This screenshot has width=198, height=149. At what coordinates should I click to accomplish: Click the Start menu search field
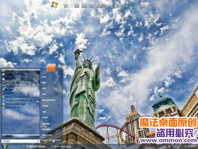21,141
